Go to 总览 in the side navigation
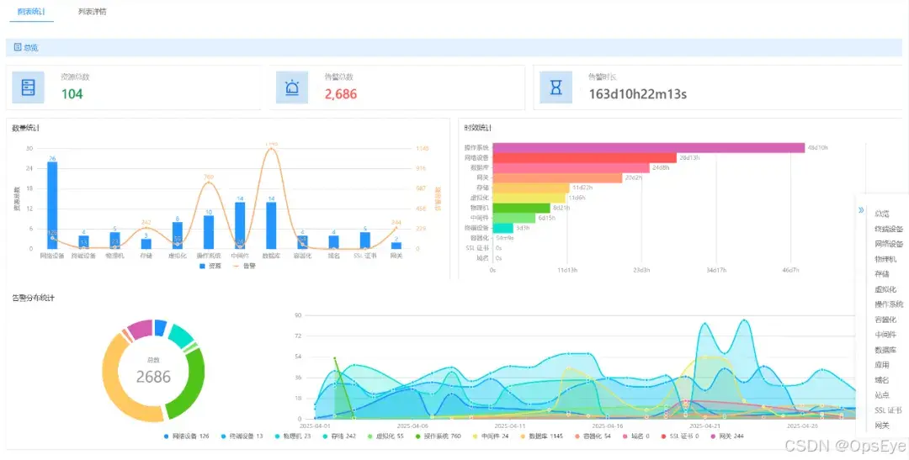 881,214
